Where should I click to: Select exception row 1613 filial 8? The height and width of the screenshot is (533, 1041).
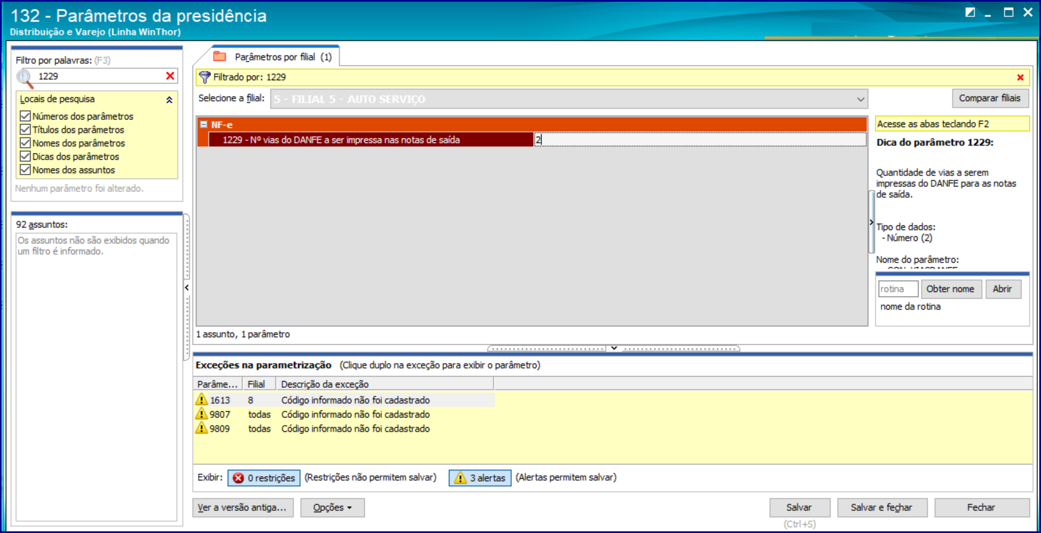[x=343, y=400]
